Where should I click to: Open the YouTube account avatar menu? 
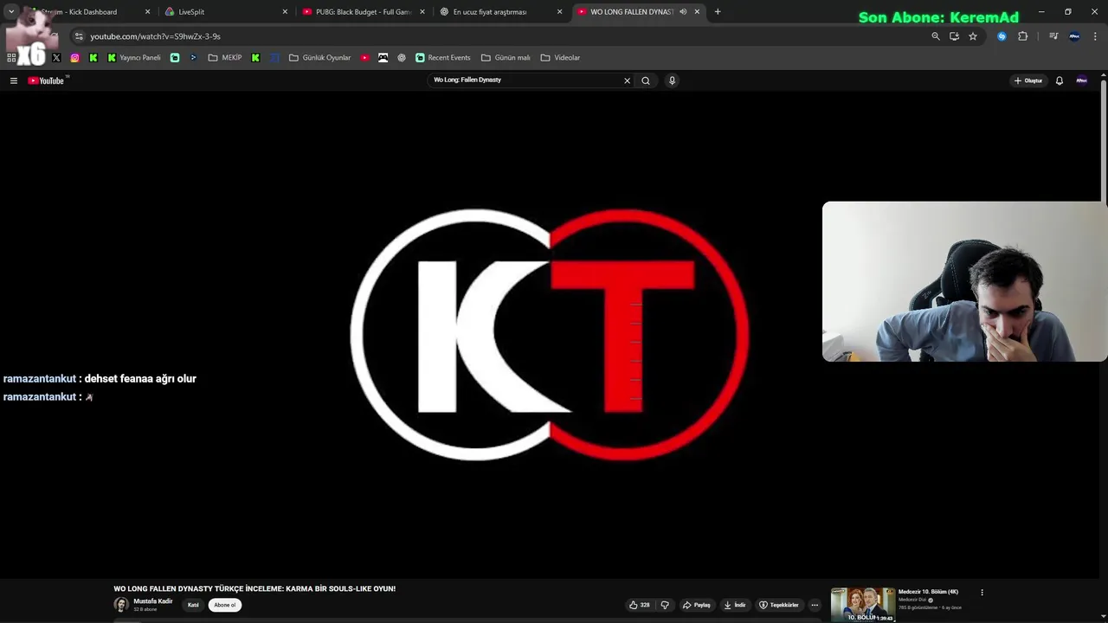tap(1081, 80)
